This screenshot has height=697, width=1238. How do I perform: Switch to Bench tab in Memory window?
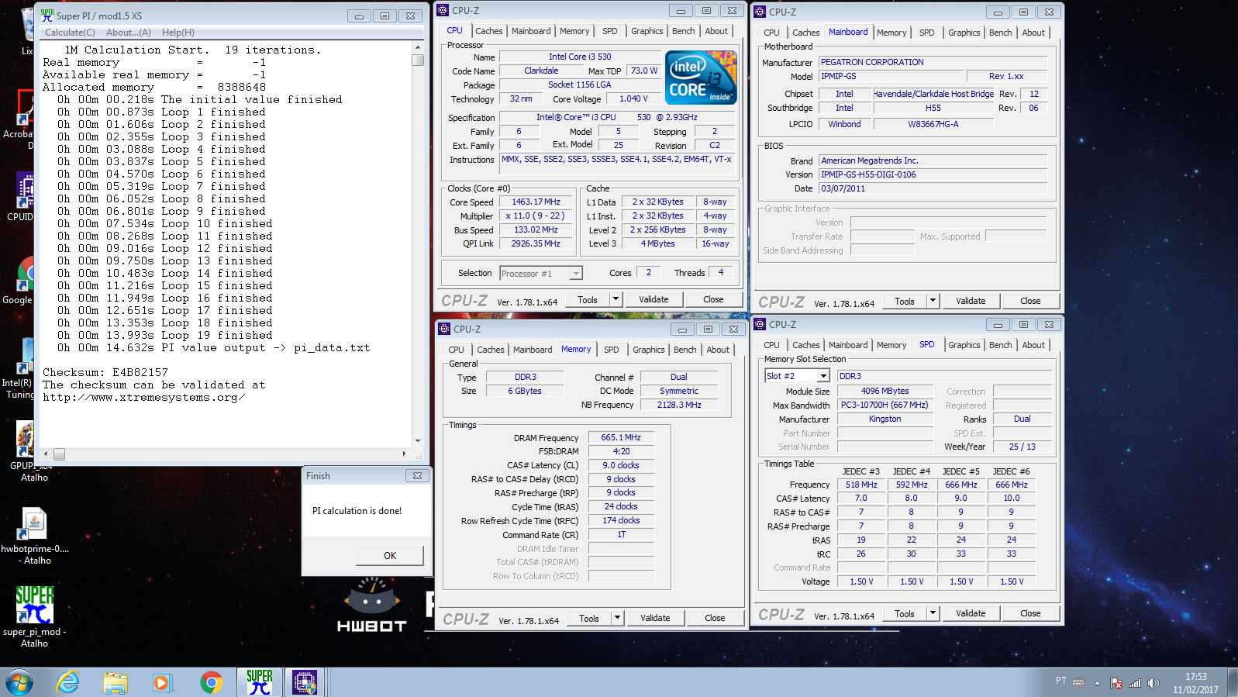pos(685,350)
